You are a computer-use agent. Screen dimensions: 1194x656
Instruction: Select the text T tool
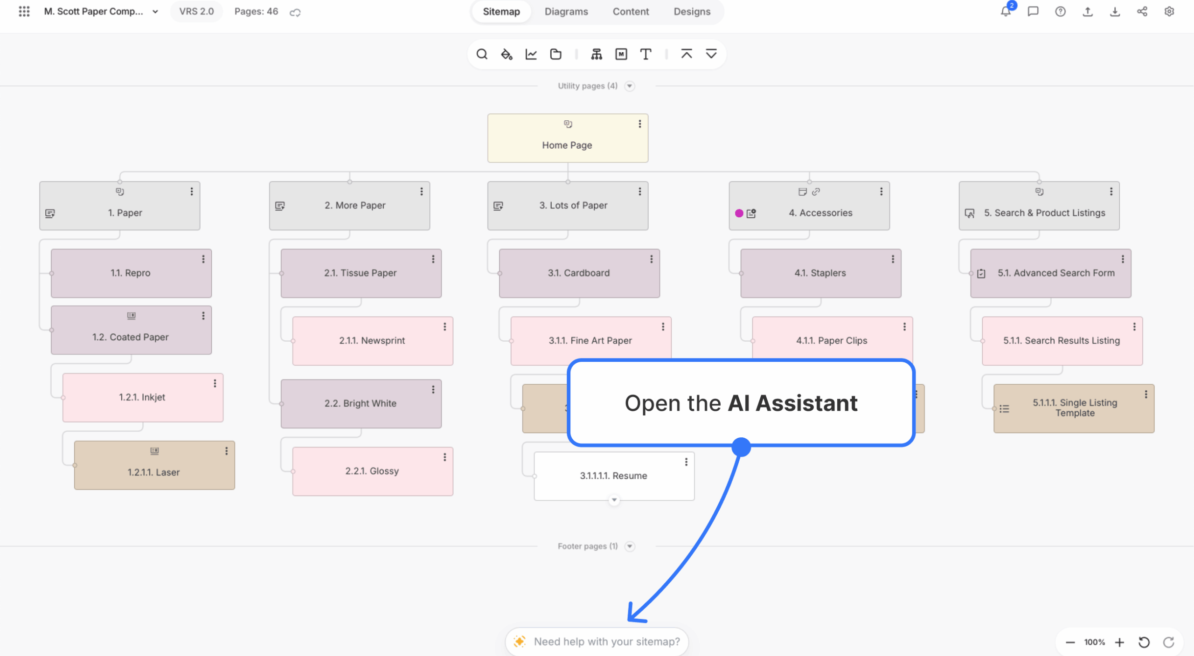[x=646, y=54]
